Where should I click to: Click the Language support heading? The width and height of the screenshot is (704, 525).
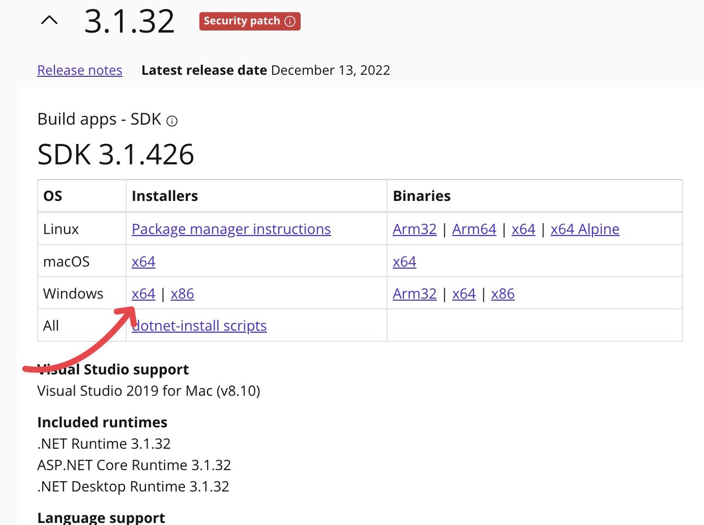(x=101, y=518)
